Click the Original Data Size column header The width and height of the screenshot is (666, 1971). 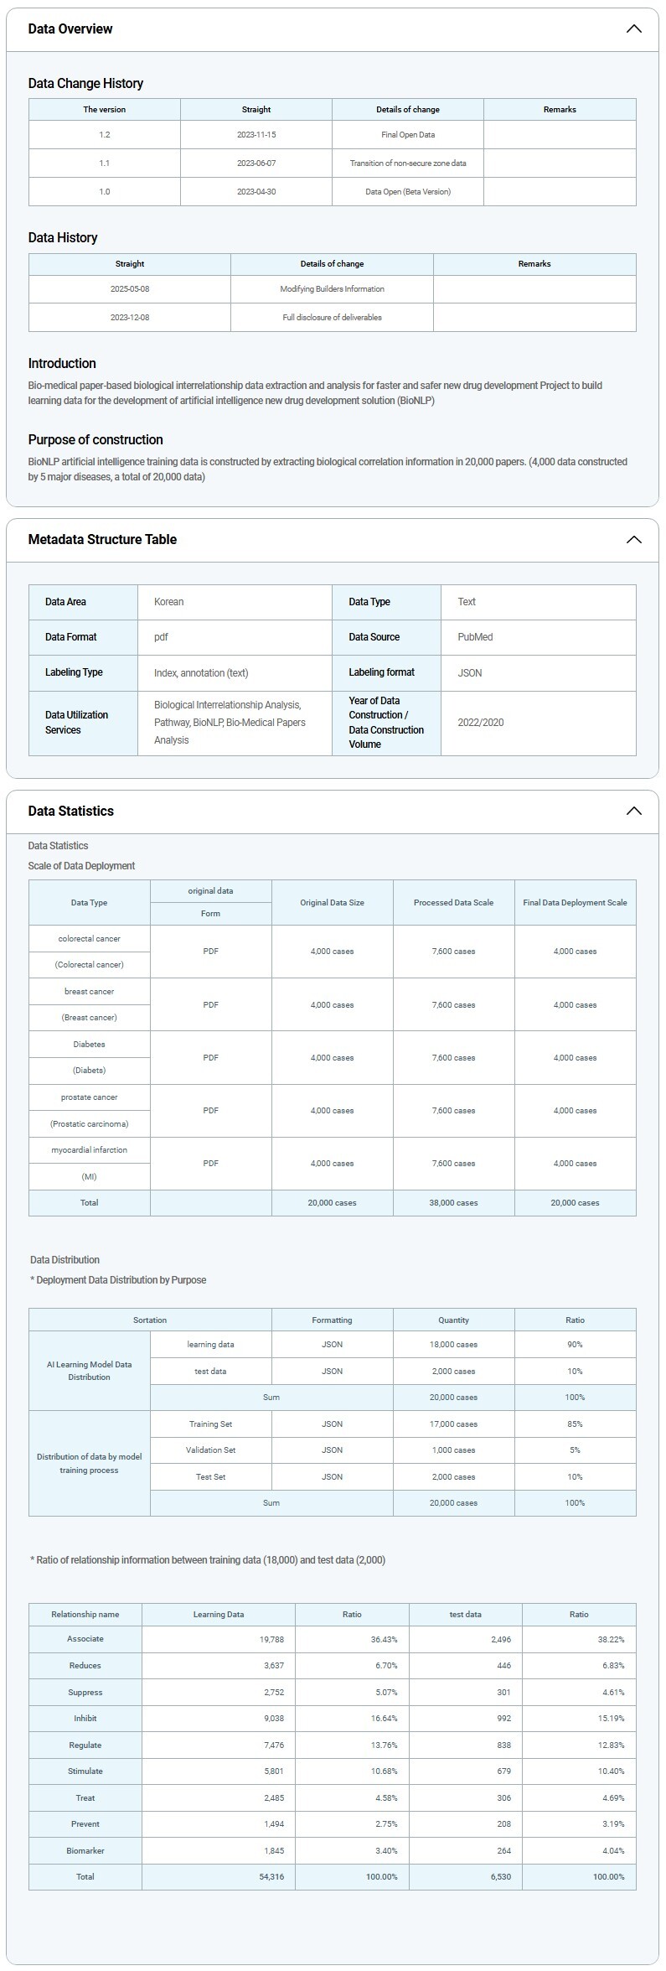(x=332, y=903)
